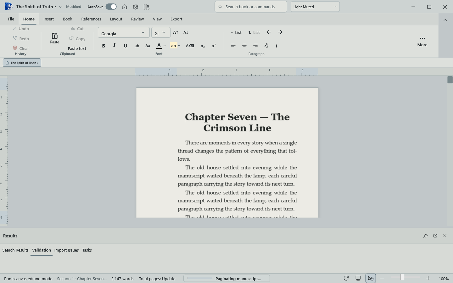
Task: Apply strikethrough formatting
Action: pos(137,46)
